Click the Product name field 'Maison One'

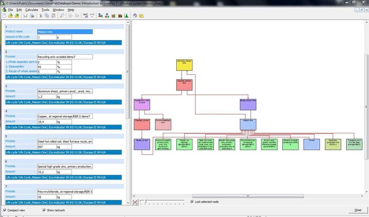[x=65, y=32]
